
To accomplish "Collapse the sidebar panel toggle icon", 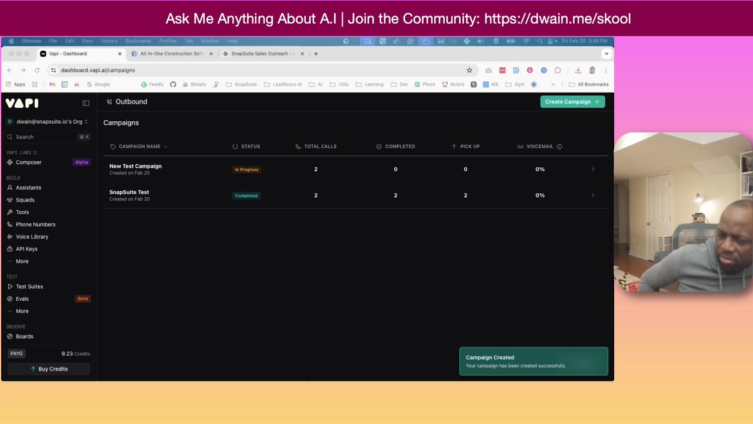I will (86, 103).
